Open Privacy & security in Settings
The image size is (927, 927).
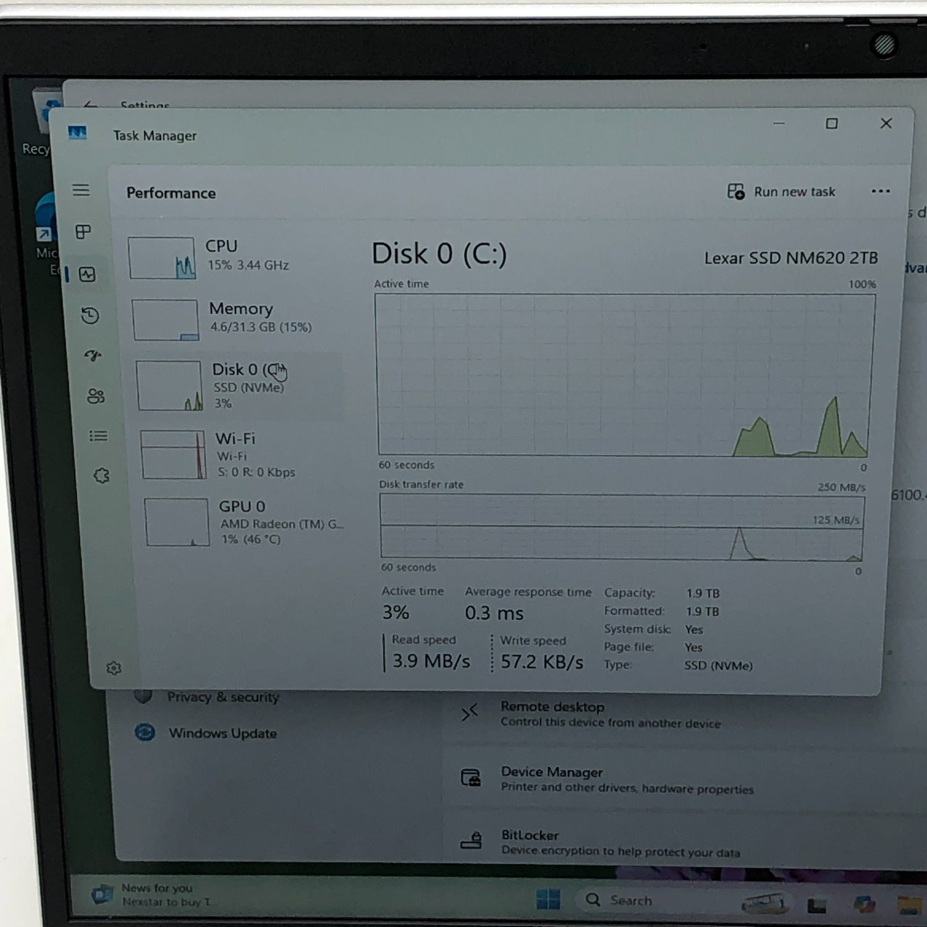pyautogui.click(x=222, y=697)
